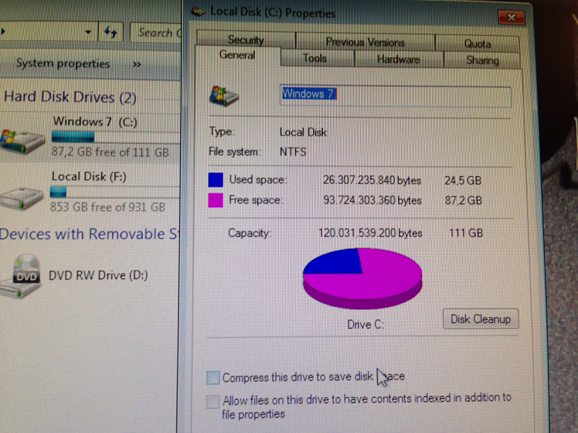Enable Compress this drive checkbox
This screenshot has height=433, width=578.
point(213,377)
